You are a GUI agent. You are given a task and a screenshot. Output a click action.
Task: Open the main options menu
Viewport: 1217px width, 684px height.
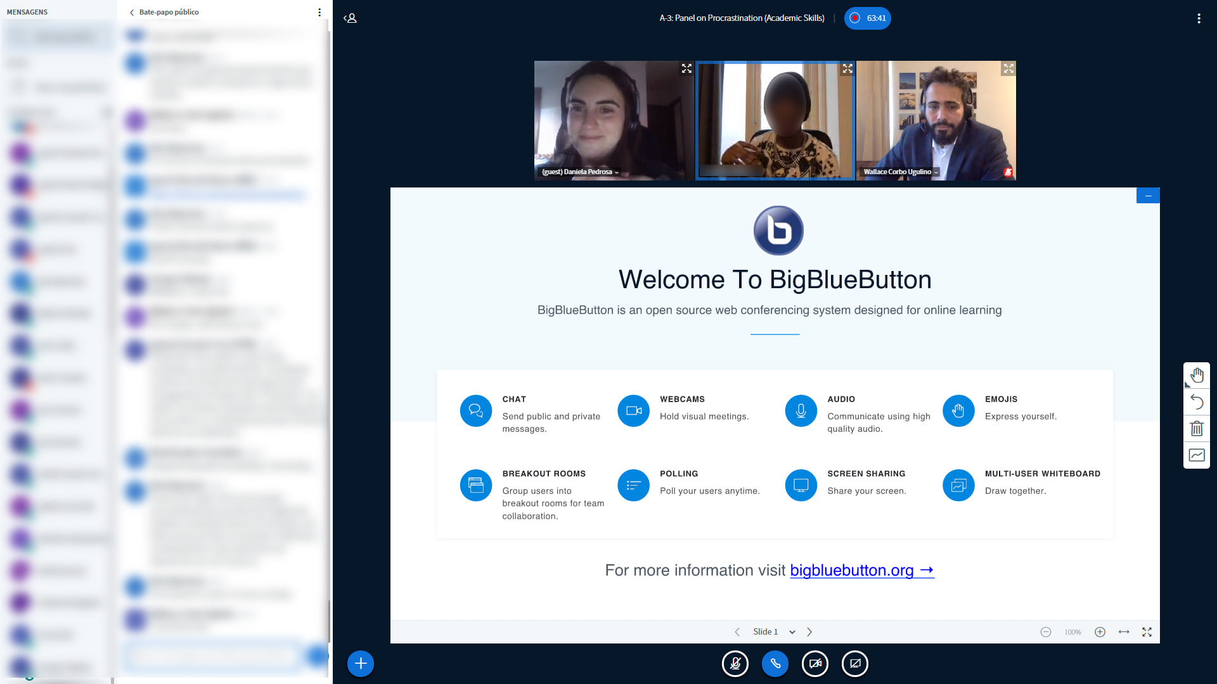(1199, 18)
